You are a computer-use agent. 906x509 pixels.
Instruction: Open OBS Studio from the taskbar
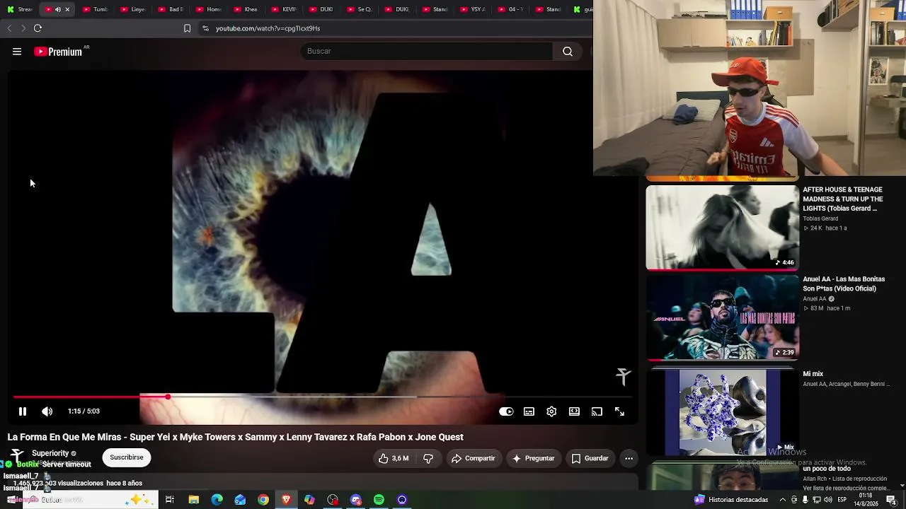tap(333, 500)
